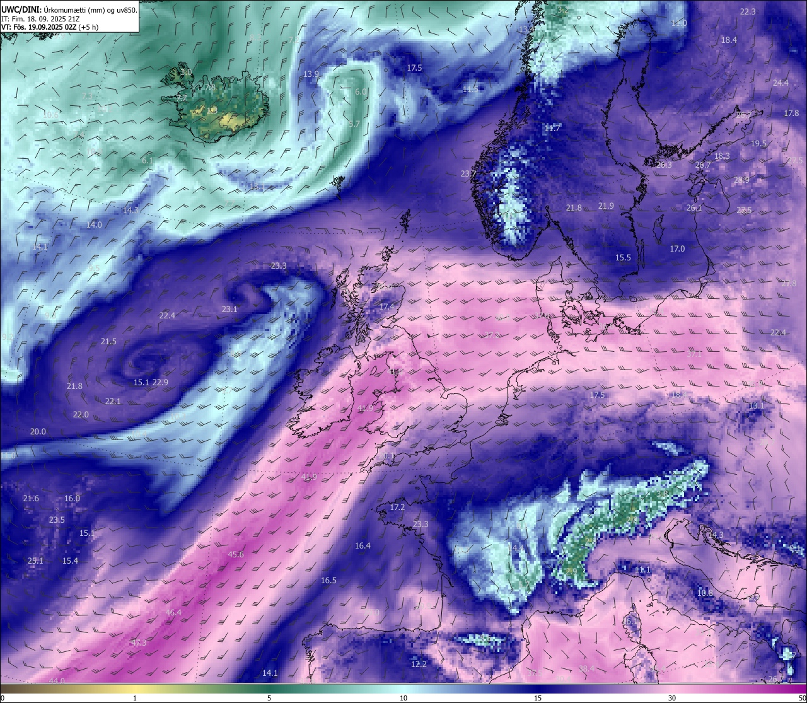Click the map value '6.0'

(x=361, y=91)
